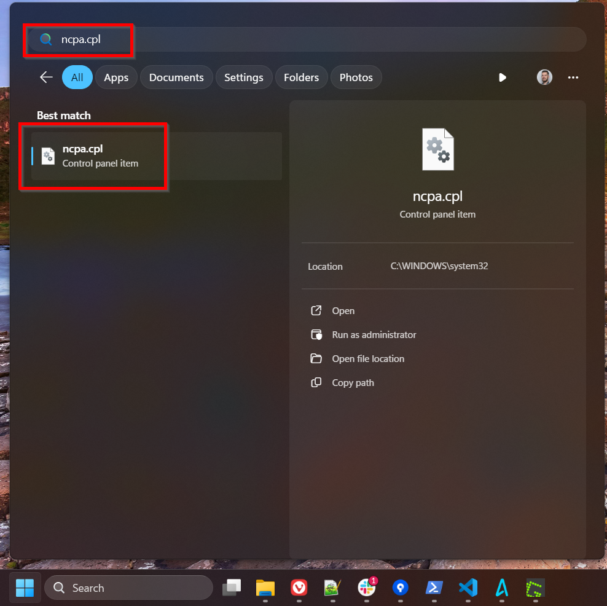This screenshot has width=607, height=606.
Task: Open Greenshot green G icon in taskbar
Action: pos(535,588)
